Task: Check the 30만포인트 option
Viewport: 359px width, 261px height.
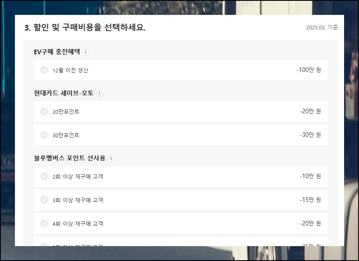Action: (44, 135)
